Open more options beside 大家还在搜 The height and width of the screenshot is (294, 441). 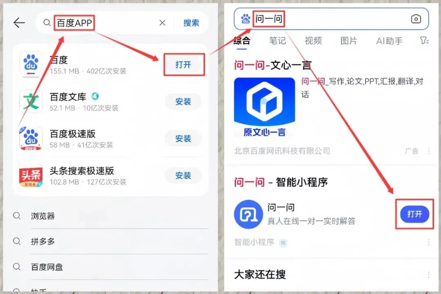tap(428, 275)
